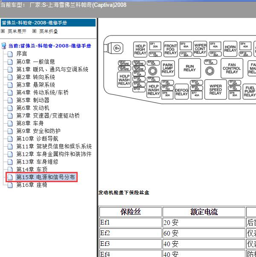
Task: Click the page icon for 第4章 传动系统/车桥
Action: click(10, 92)
